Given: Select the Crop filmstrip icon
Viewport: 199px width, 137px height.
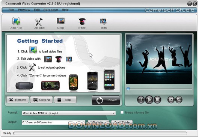Looking at the screenshot, I should (60, 21).
